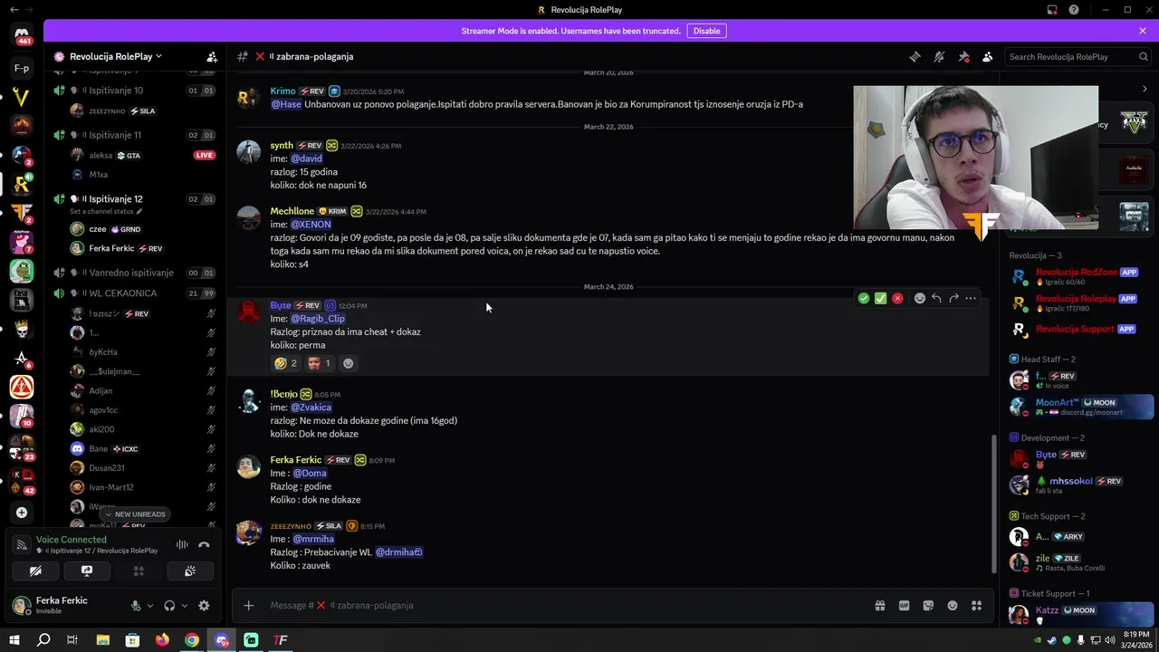
Task: Open the Threads icon in channel header
Action: [x=915, y=56]
